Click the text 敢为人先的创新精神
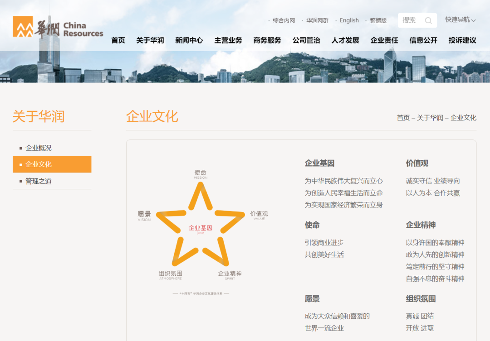 (435, 255)
